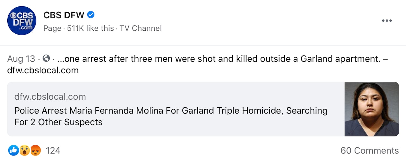This screenshot has height=160, width=406.
Task: Click the CBS DFW round logo avatar
Action: (22, 21)
